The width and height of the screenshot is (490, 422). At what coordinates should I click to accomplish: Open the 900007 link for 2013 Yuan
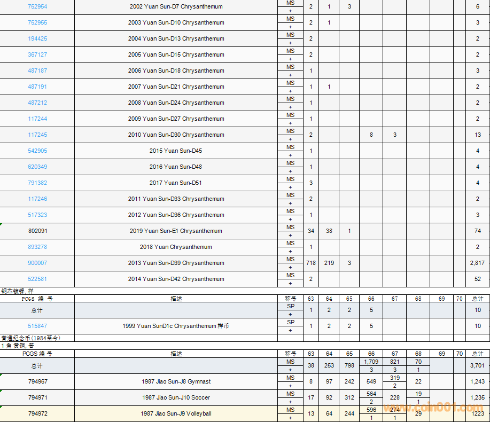click(37, 263)
